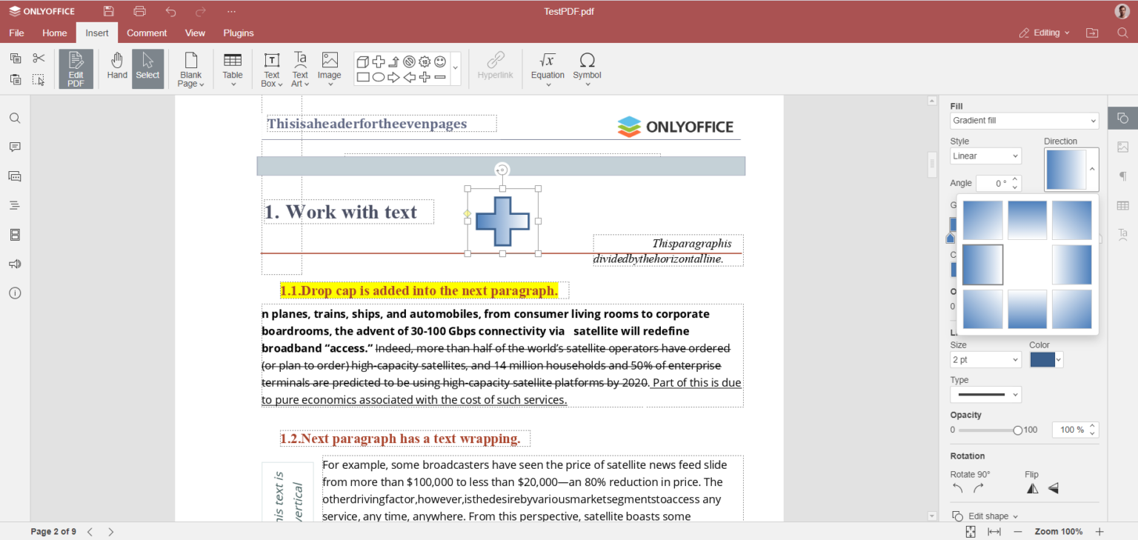Screen dimensions: 1138x540
Task: Select the Hand tool
Action: click(117, 67)
